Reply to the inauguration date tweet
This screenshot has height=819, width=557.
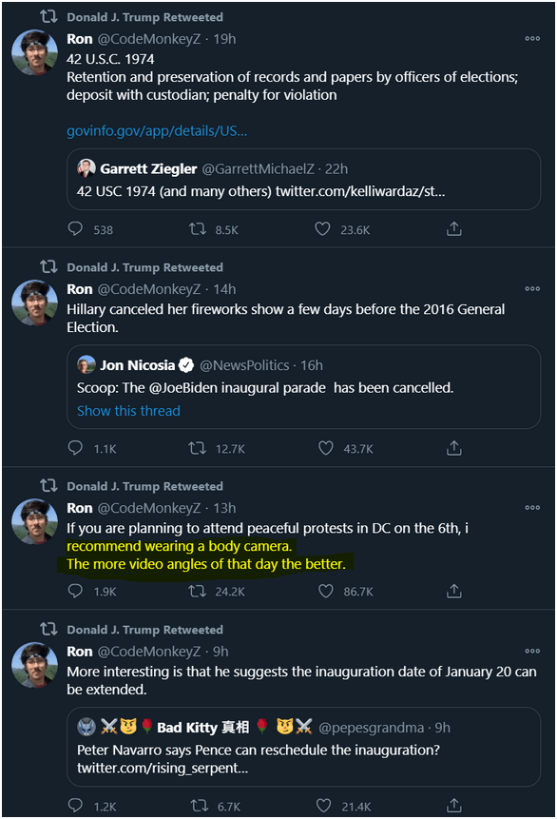pyautogui.click(x=76, y=806)
